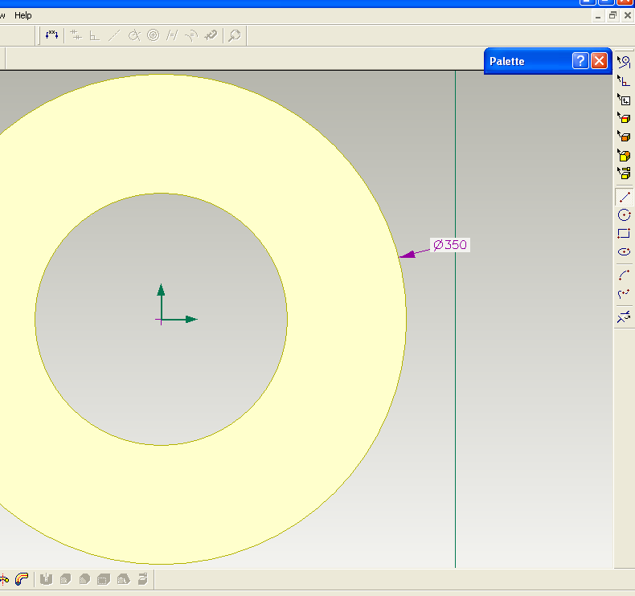Restore down the inner document window
Viewport: 635px width, 596px height.
coord(612,15)
